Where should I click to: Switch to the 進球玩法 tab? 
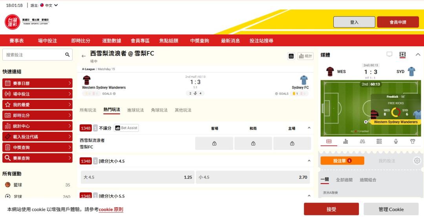[x=135, y=110]
